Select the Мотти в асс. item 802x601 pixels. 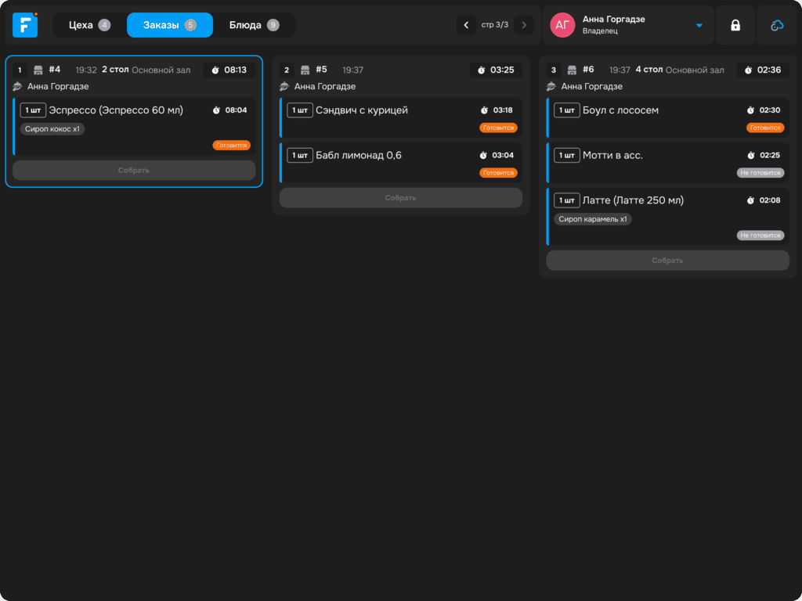[667, 163]
